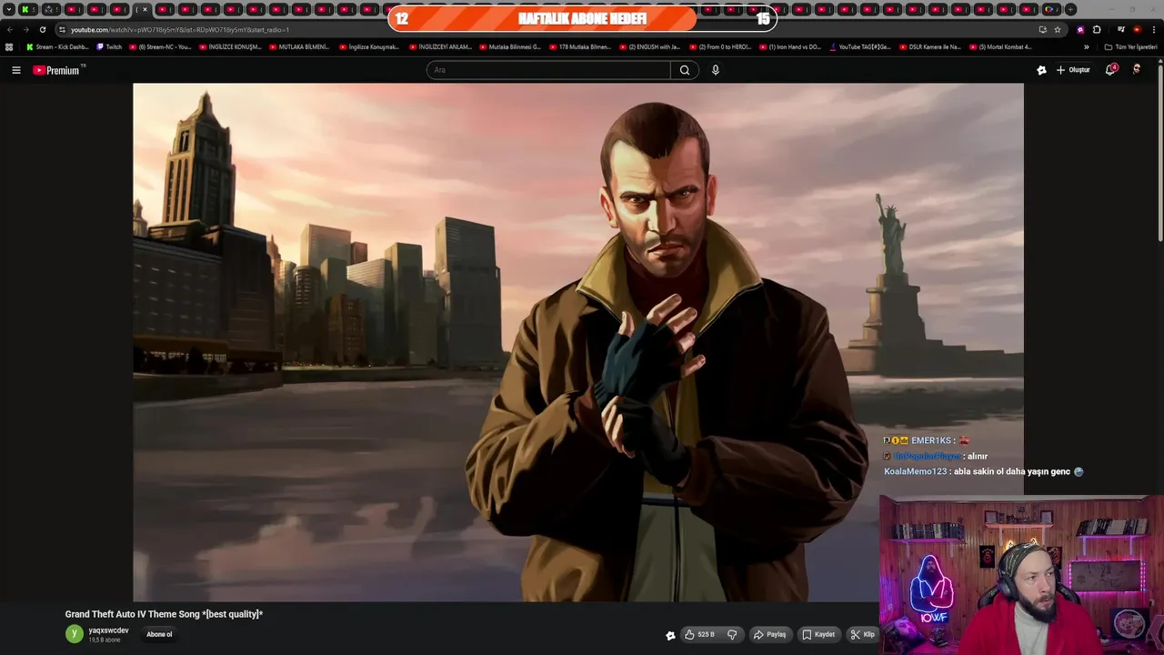Image resolution: width=1164 pixels, height=655 pixels.
Task: Open the Chrome profile avatar
Action: tap(1138, 29)
